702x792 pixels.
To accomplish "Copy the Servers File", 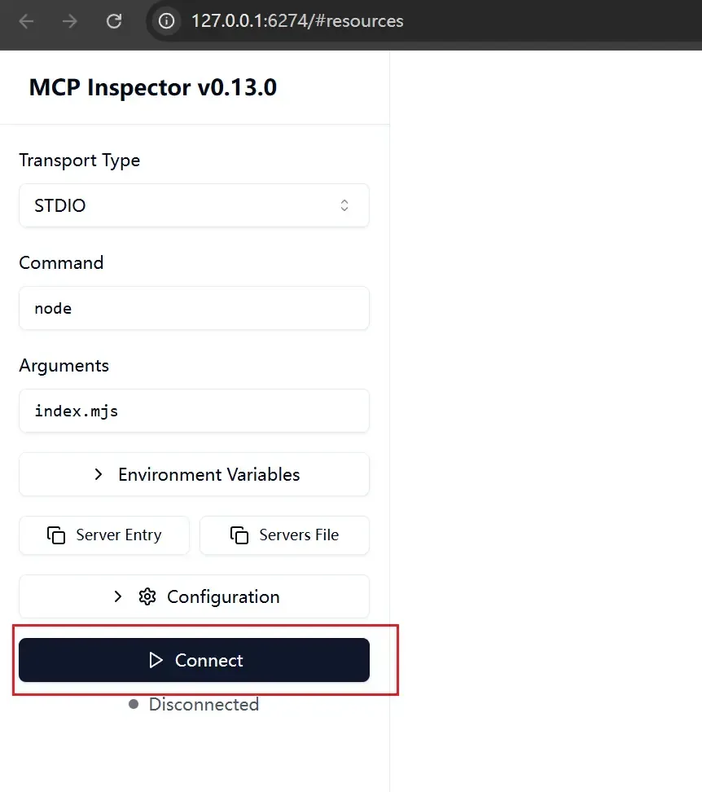I will pos(284,535).
